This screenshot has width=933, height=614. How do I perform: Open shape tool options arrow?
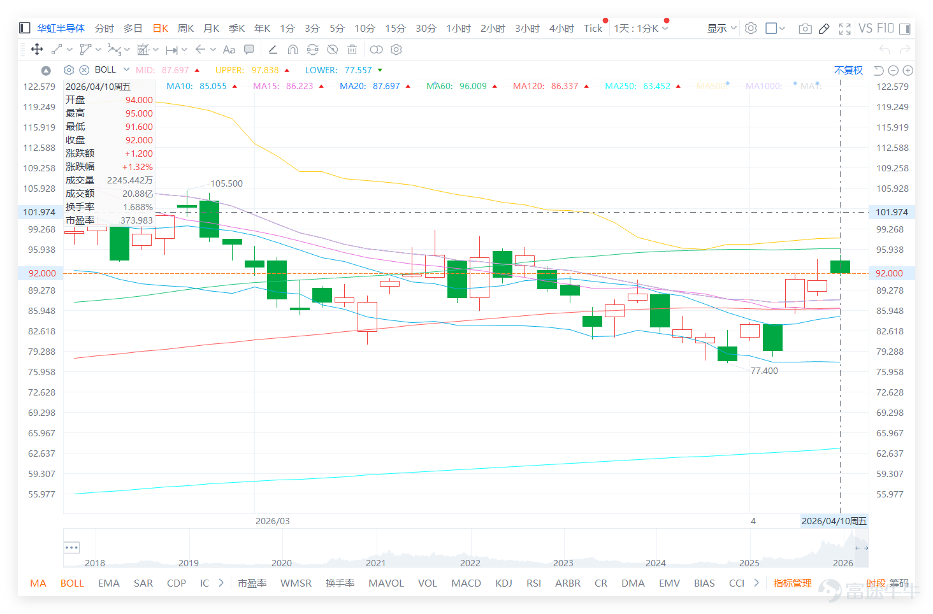click(x=98, y=50)
